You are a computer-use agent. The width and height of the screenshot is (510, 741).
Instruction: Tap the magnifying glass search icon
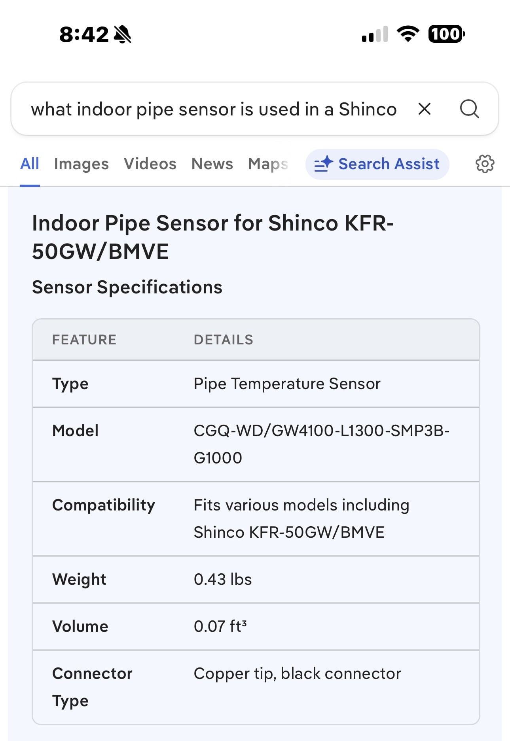[x=469, y=109]
